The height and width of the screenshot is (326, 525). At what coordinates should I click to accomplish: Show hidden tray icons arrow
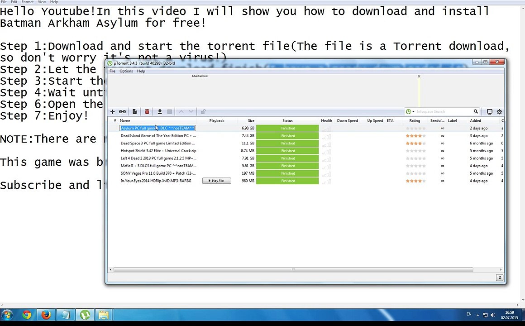(478, 315)
